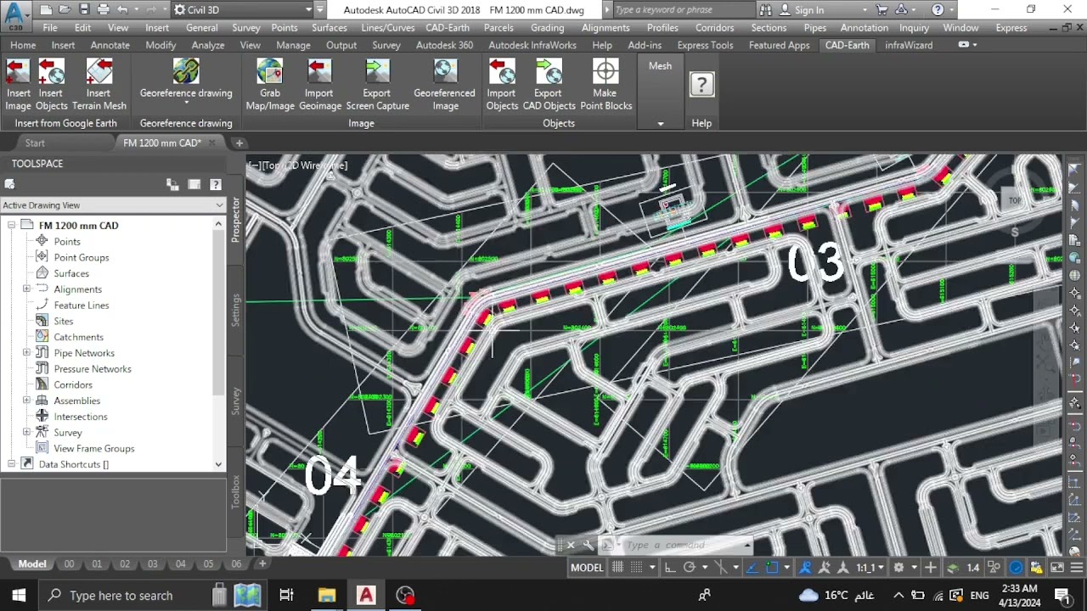
Task: Open the workspace switching gear icon
Action: [899, 568]
